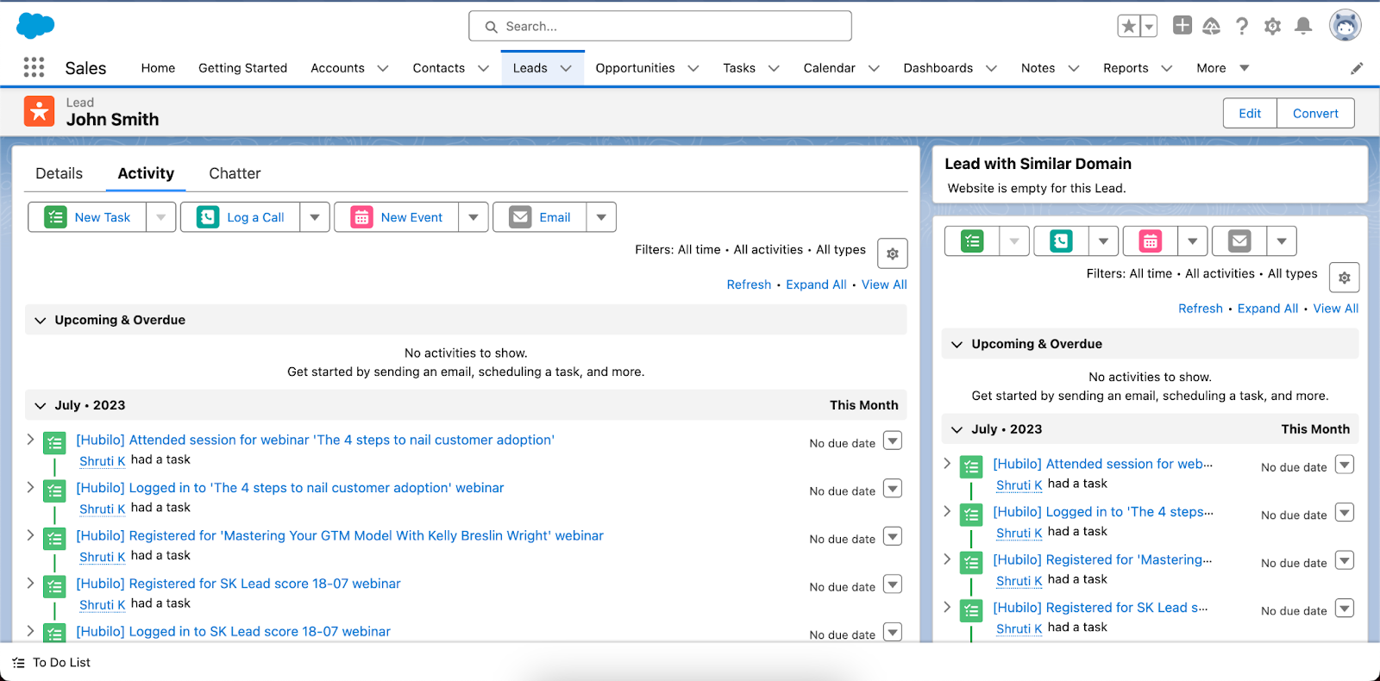The width and height of the screenshot is (1380, 681).
Task: Click the Search input field
Action: [660, 26]
